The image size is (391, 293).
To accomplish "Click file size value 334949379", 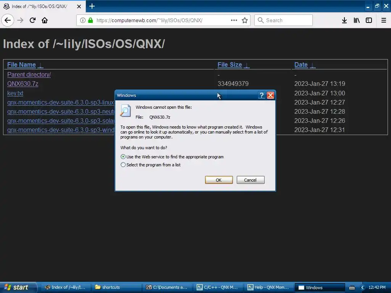I will 233,84.
